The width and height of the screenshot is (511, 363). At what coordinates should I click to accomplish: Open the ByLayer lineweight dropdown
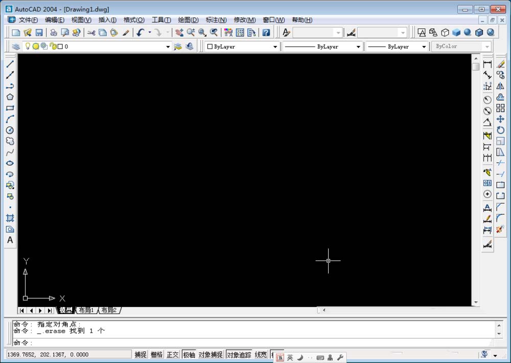(424, 47)
